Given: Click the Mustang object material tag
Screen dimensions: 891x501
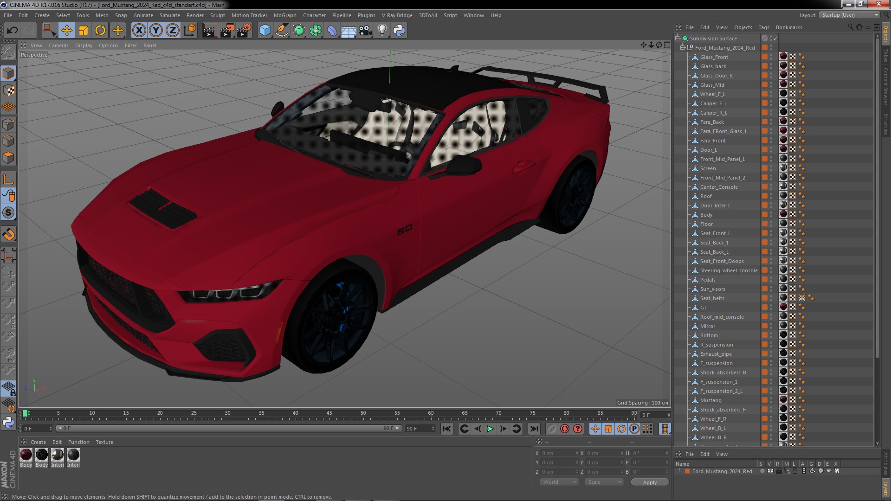Looking at the screenshot, I should (x=783, y=399).
